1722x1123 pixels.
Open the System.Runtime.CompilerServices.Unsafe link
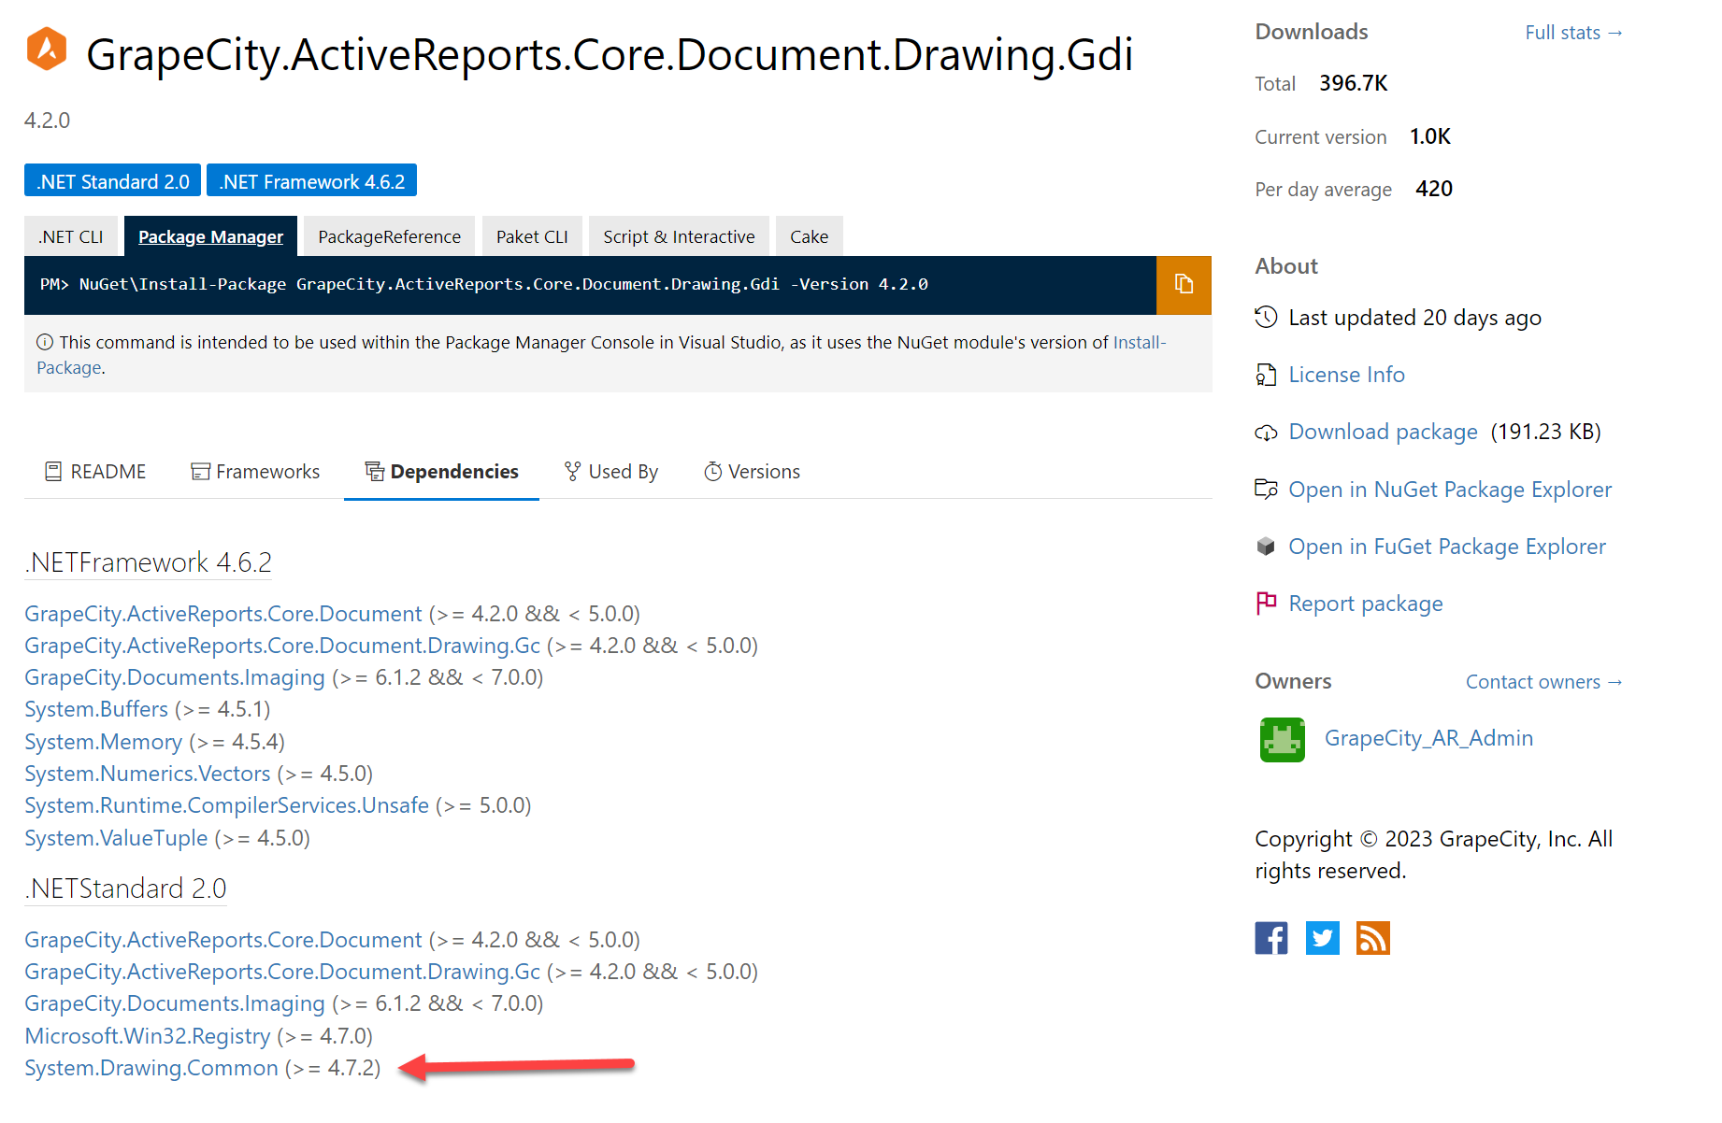pyautogui.click(x=227, y=805)
